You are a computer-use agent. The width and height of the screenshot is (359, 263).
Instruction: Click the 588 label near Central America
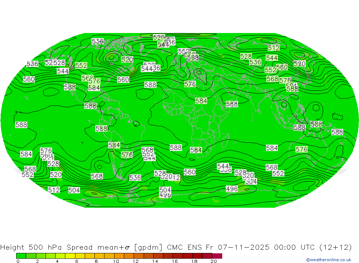point(90,106)
